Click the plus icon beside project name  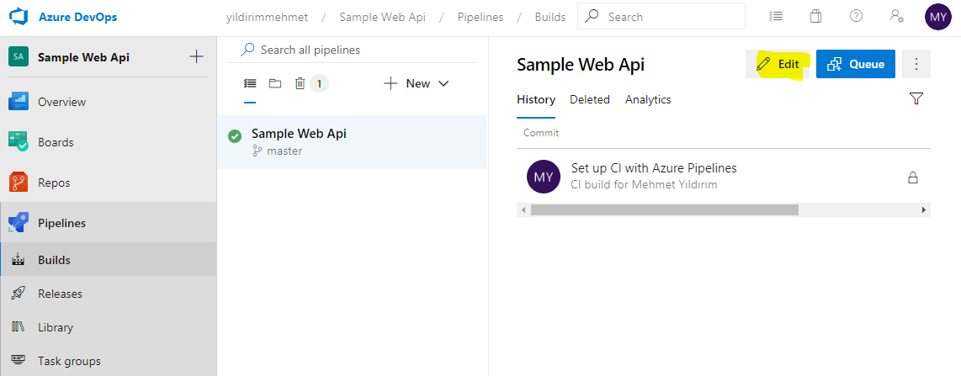tap(196, 57)
